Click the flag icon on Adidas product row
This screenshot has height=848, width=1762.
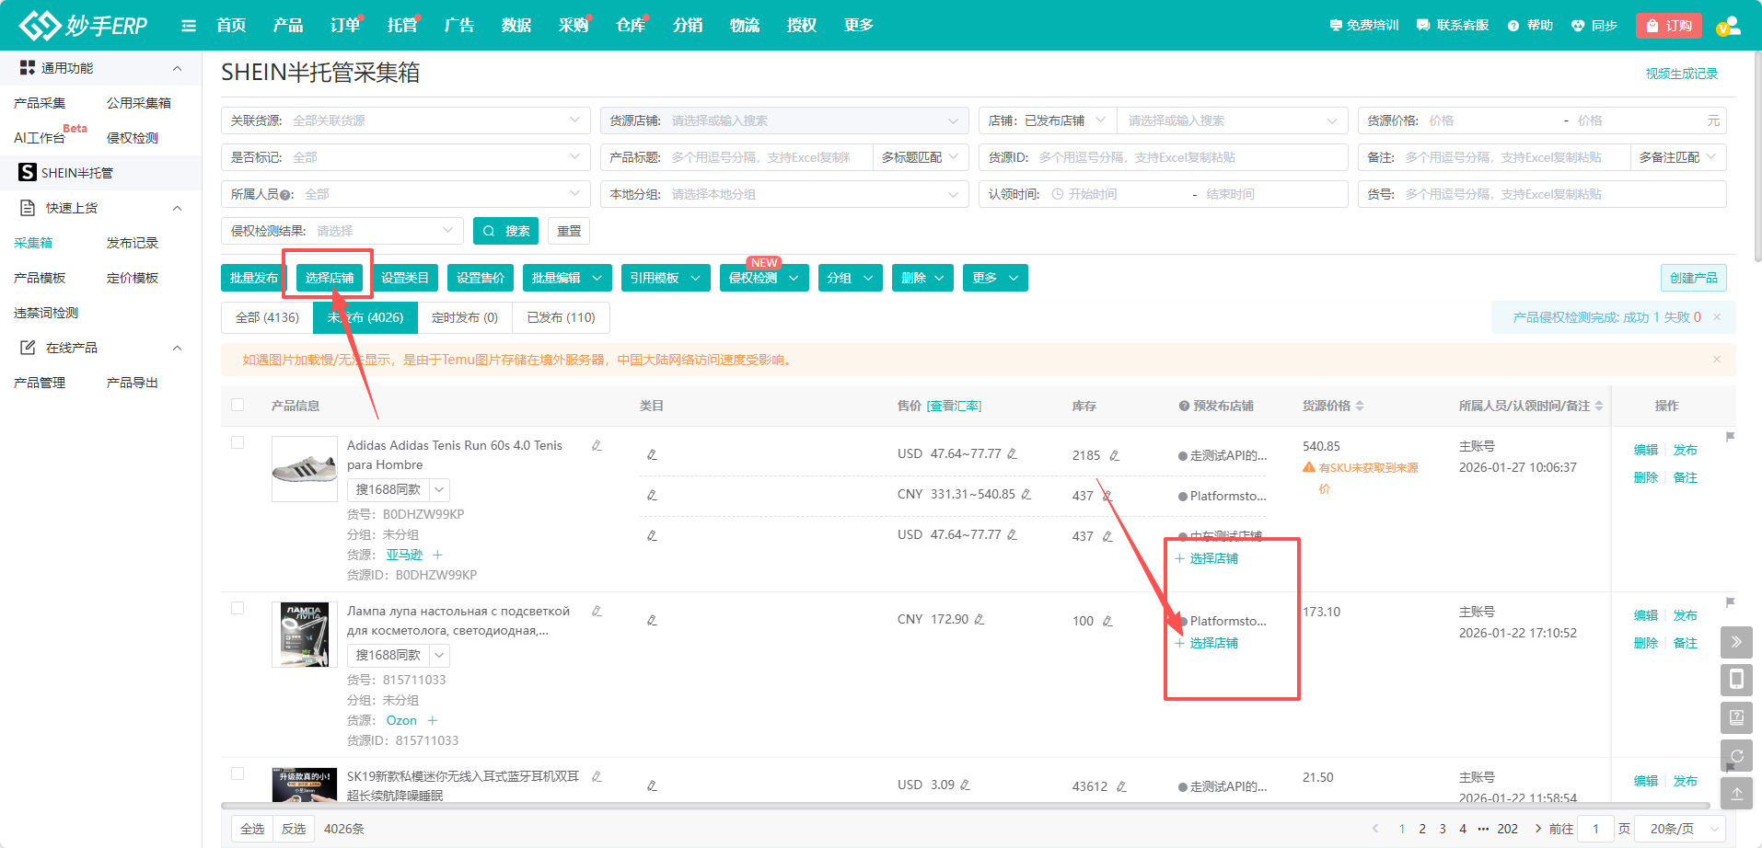point(1730,437)
